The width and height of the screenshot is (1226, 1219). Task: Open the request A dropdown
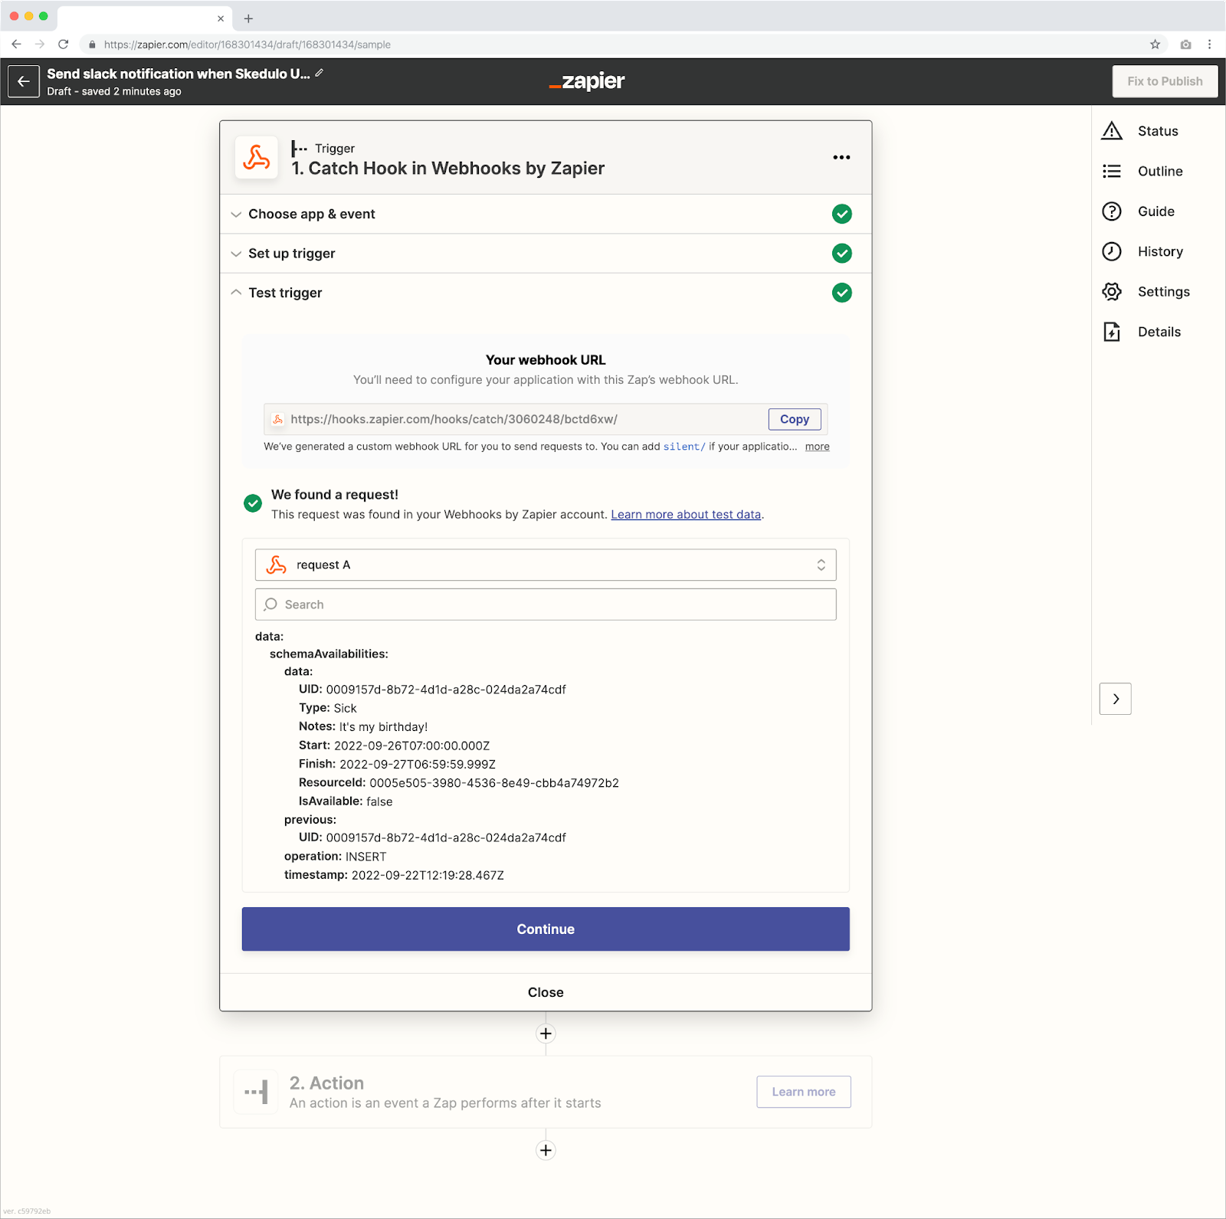click(546, 565)
